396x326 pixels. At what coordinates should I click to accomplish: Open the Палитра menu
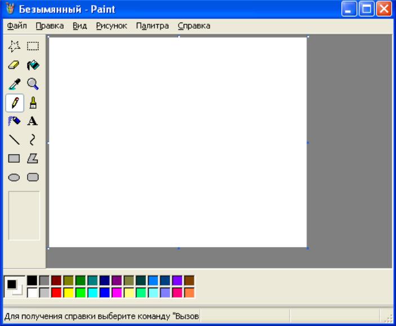click(x=152, y=26)
